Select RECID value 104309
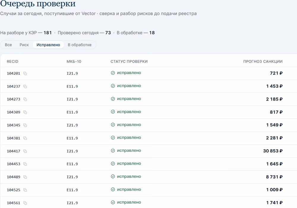The image size is (297, 208). 13,112
